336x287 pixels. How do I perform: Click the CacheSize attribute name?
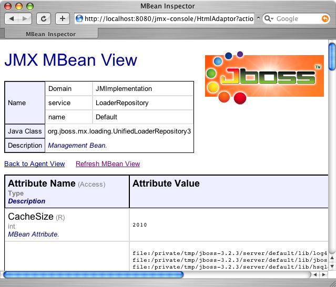point(30,217)
